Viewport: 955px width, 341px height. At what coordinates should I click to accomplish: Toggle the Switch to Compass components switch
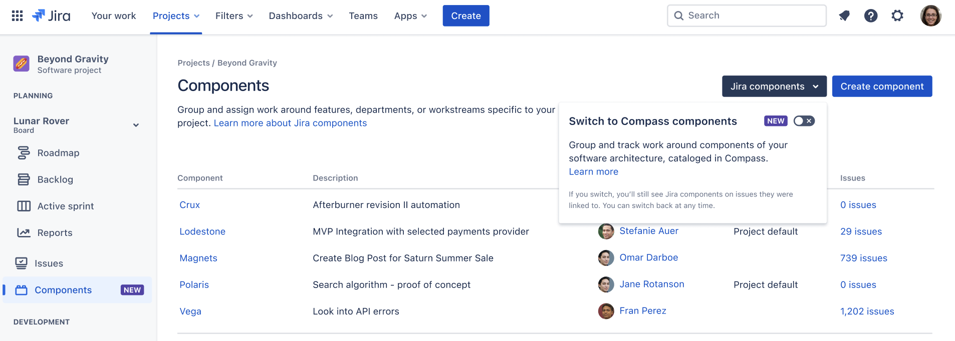(x=804, y=121)
